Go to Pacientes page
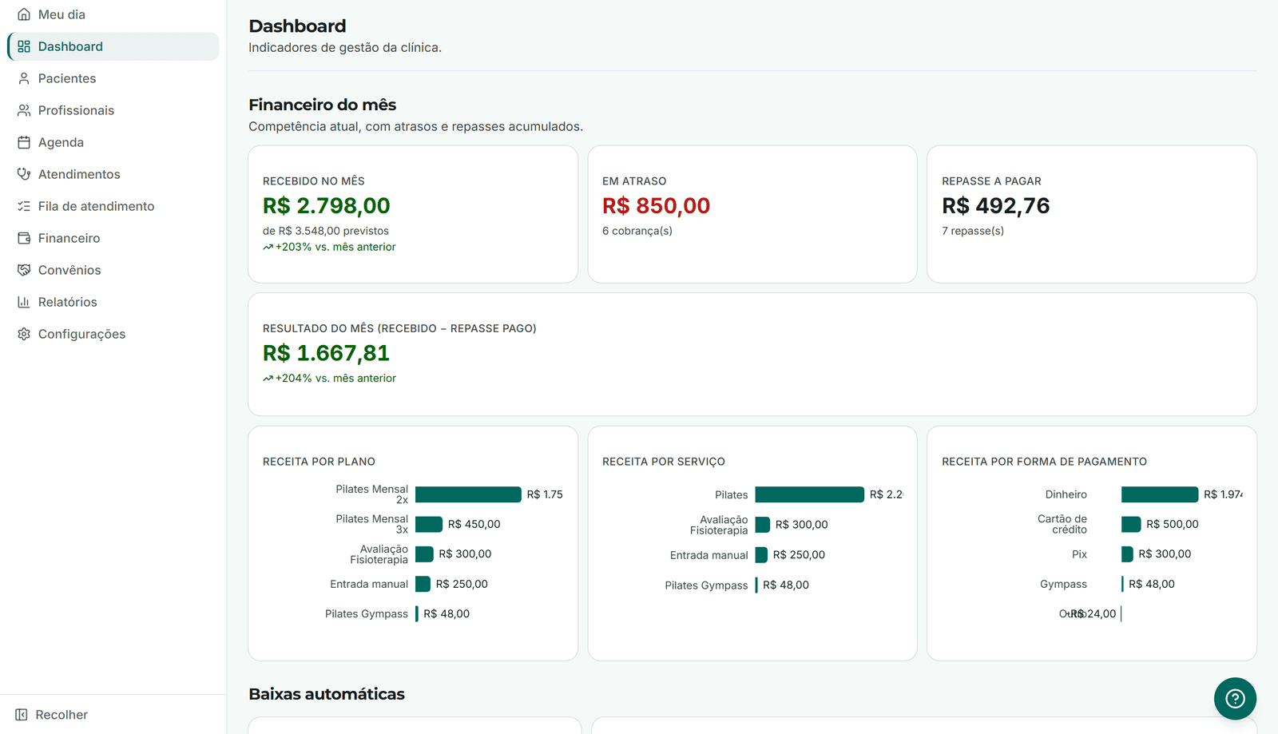The image size is (1278, 734). (x=113, y=78)
